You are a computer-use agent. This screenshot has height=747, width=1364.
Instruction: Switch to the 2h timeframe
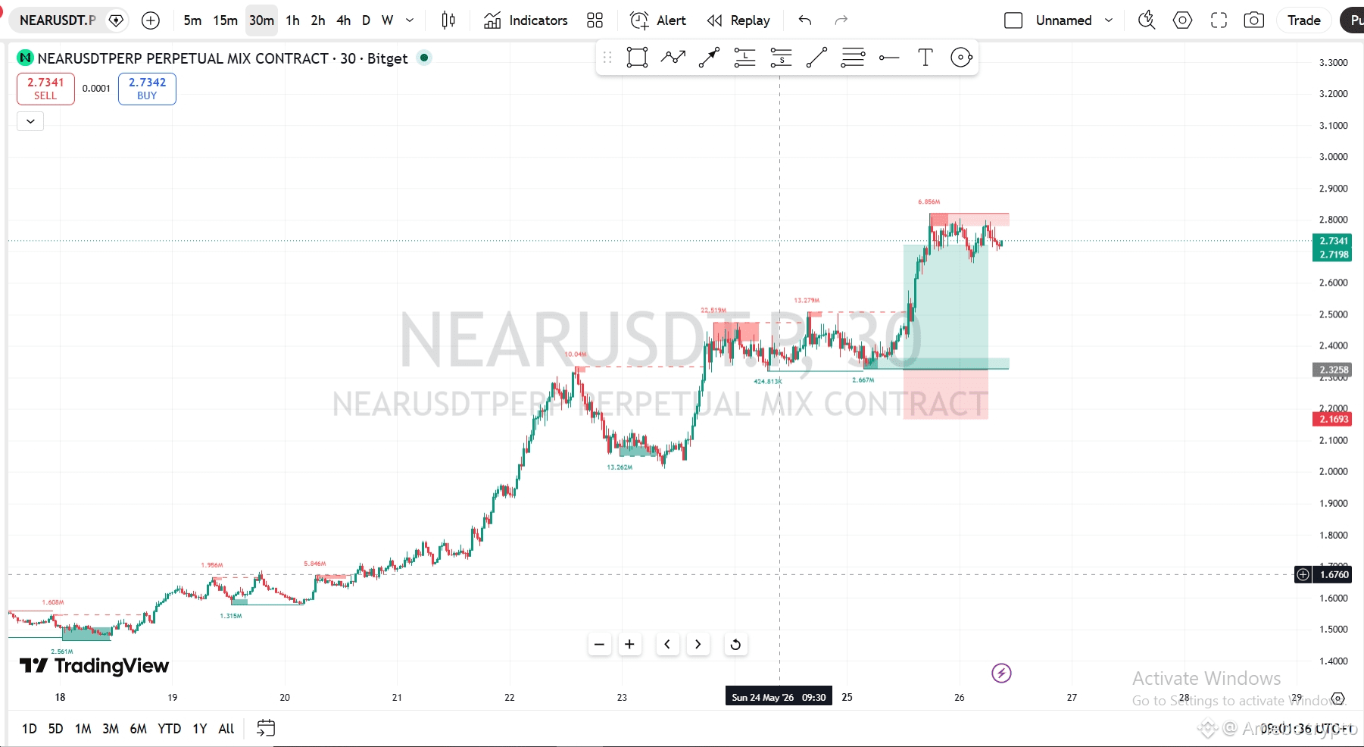(x=318, y=20)
